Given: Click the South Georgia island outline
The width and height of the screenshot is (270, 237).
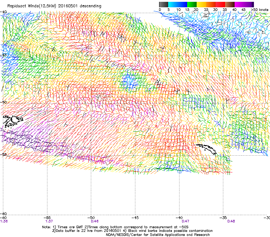Looking at the screenshot, I should point(206,149).
